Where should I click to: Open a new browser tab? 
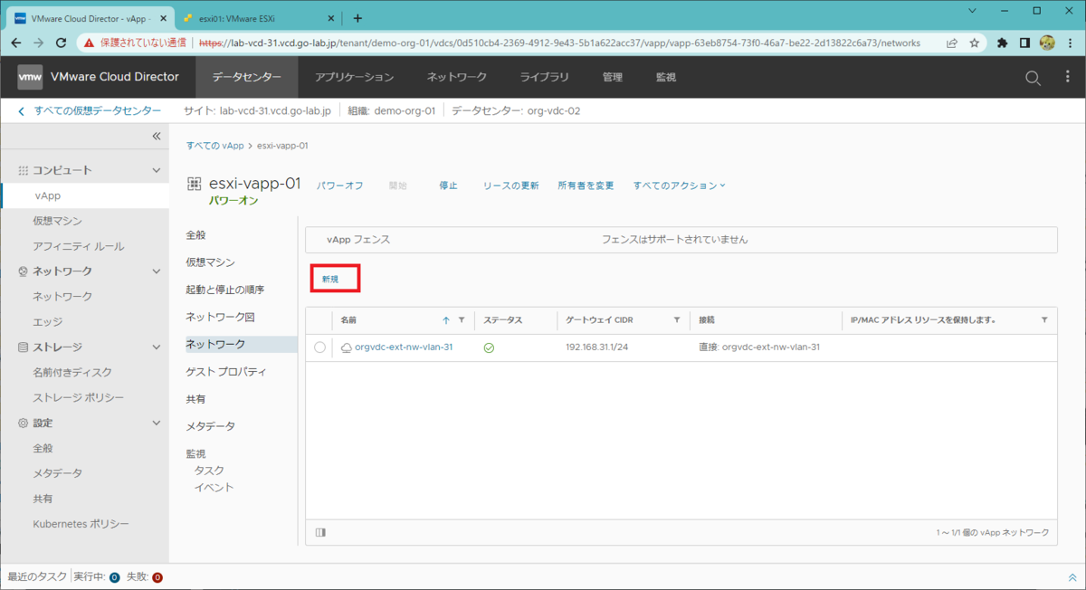click(x=357, y=18)
